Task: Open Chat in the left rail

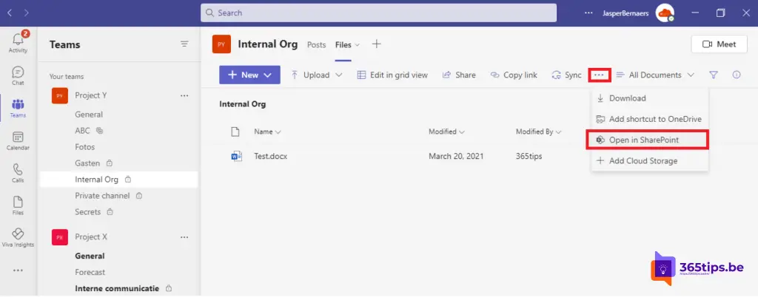Action: coord(18,76)
